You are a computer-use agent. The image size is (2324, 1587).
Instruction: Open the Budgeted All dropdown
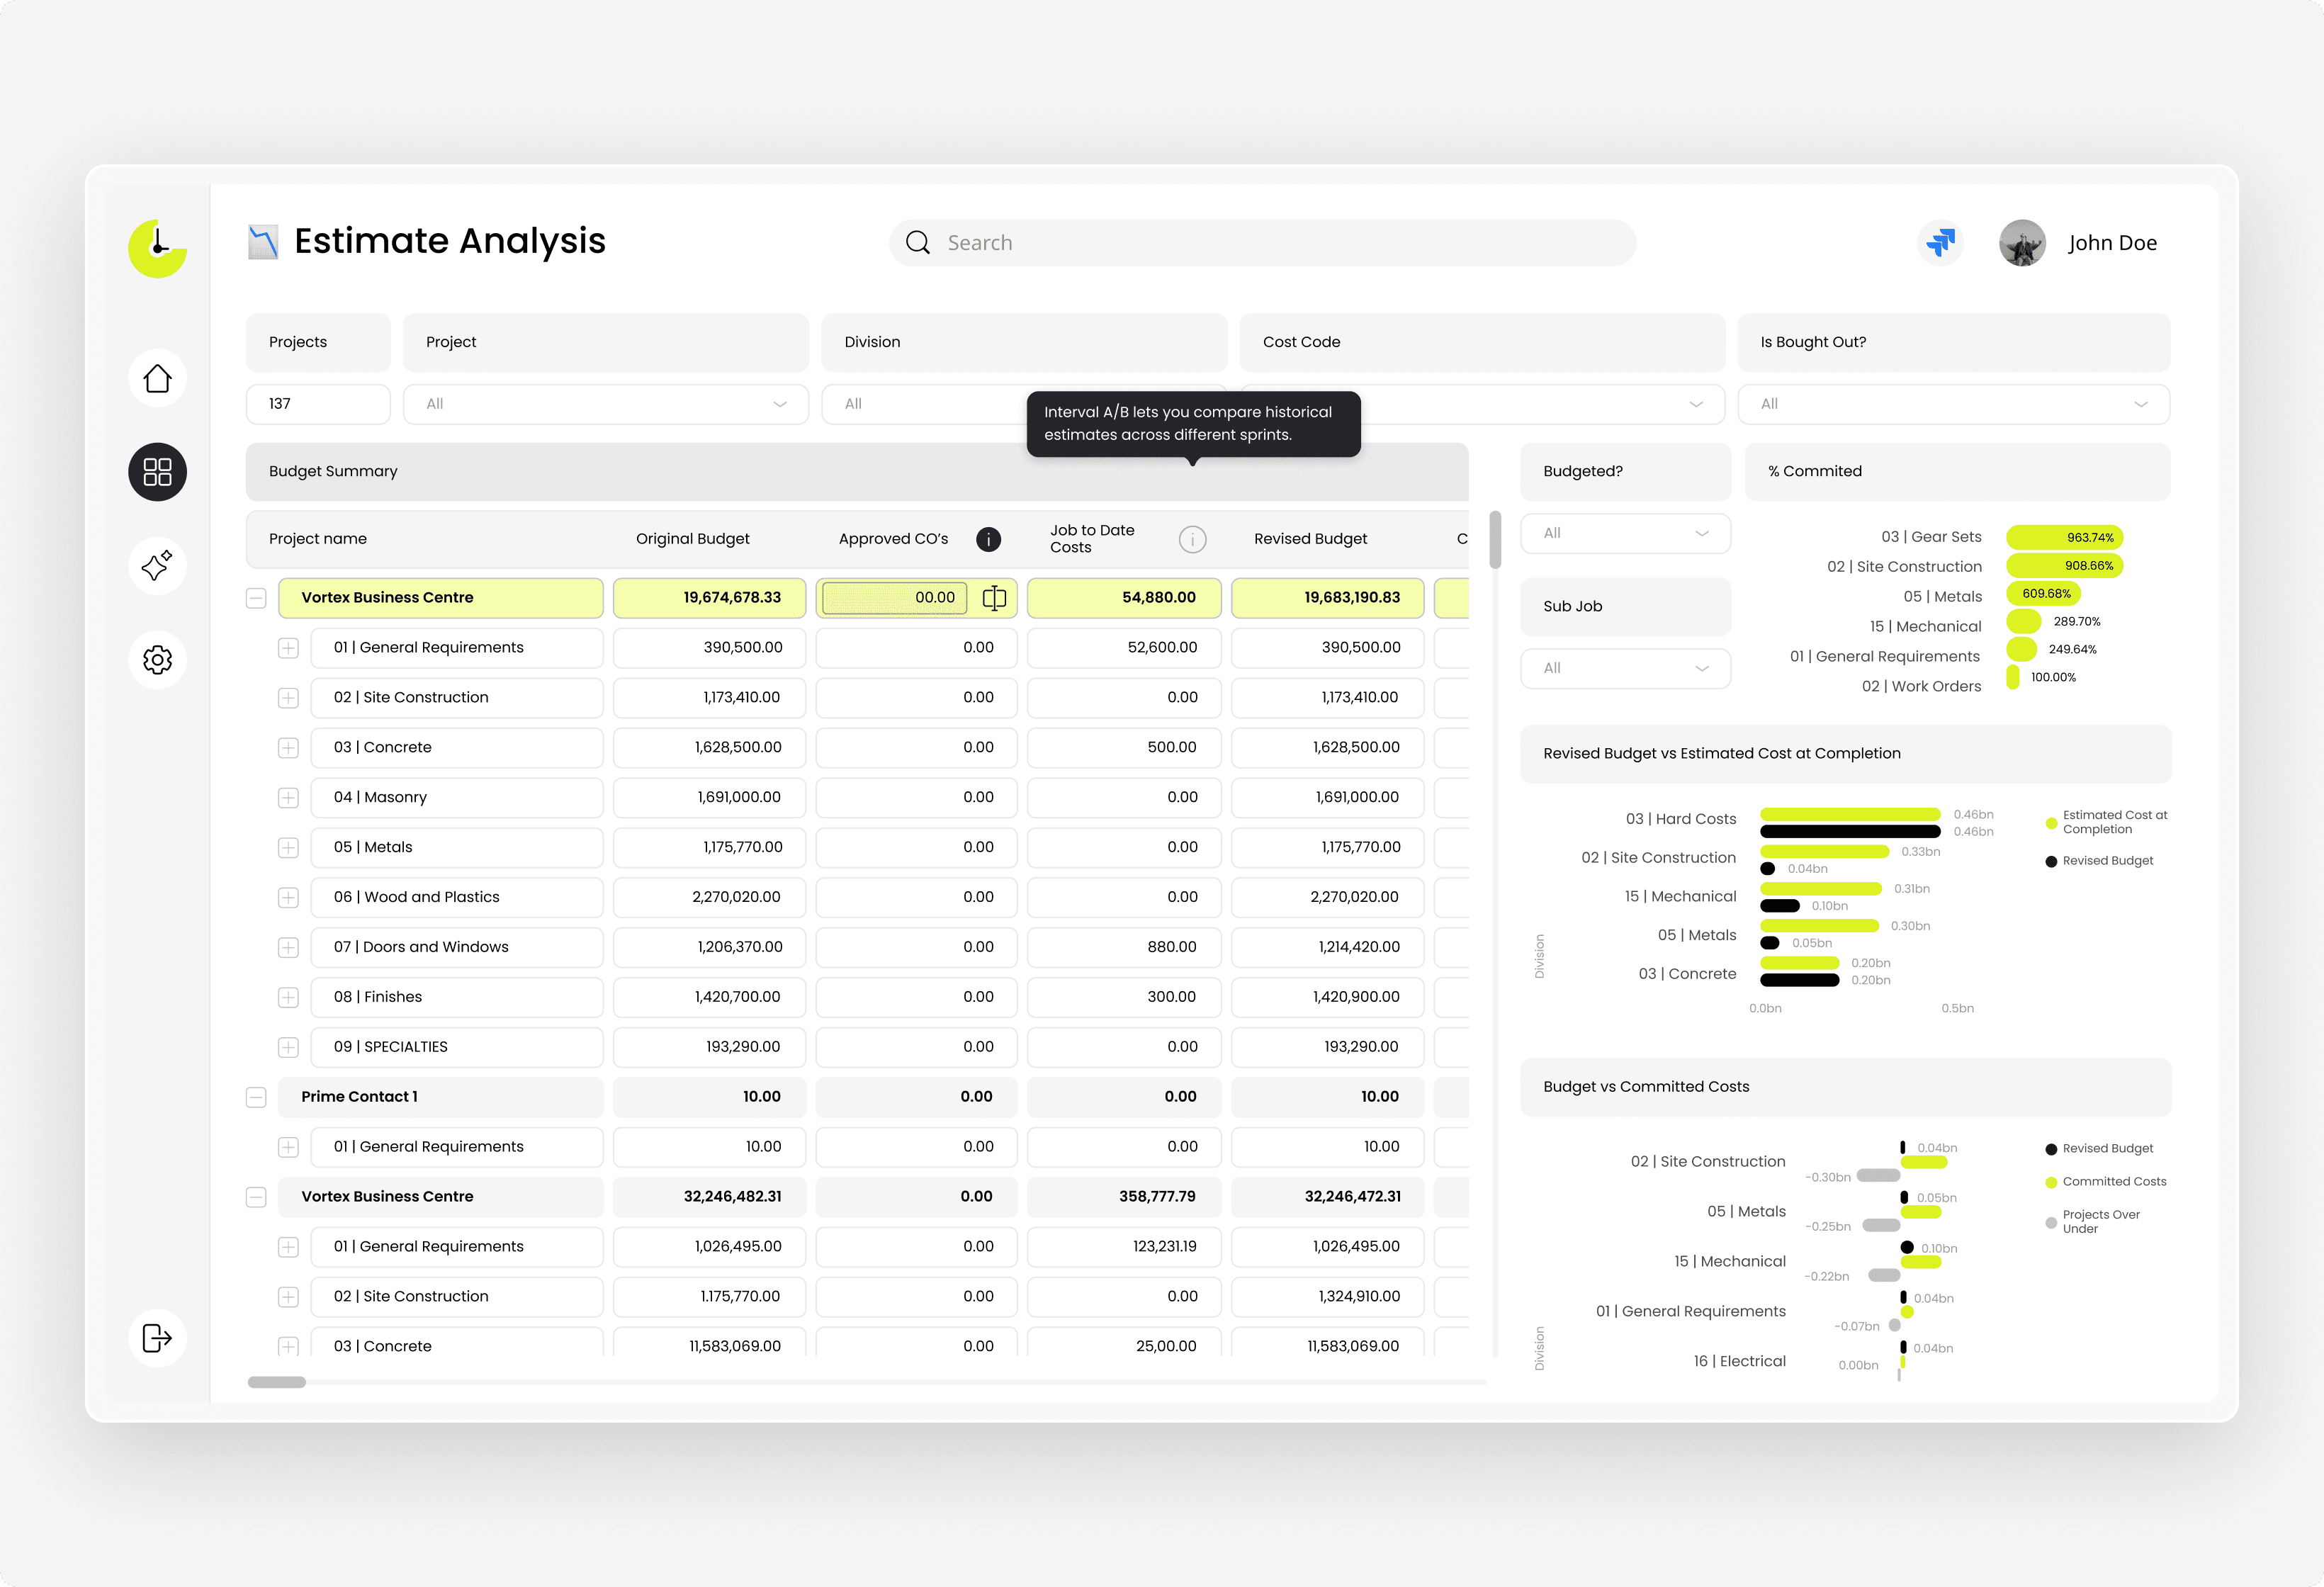(1625, 533)
